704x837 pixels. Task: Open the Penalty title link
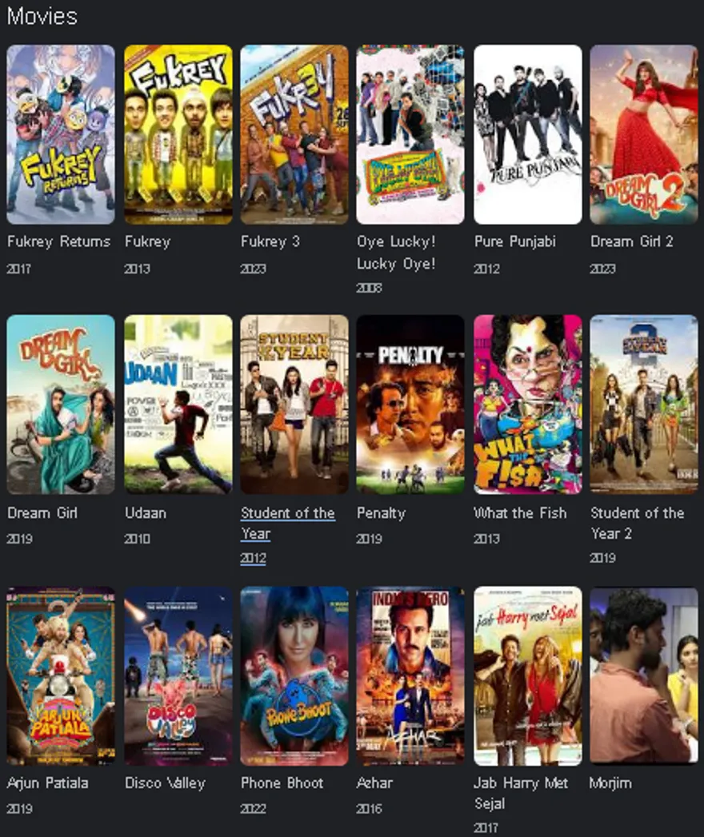[x=381, y=513]
